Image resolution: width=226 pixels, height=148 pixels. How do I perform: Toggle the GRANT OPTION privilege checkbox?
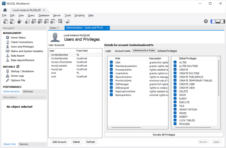tap(175, 110)
